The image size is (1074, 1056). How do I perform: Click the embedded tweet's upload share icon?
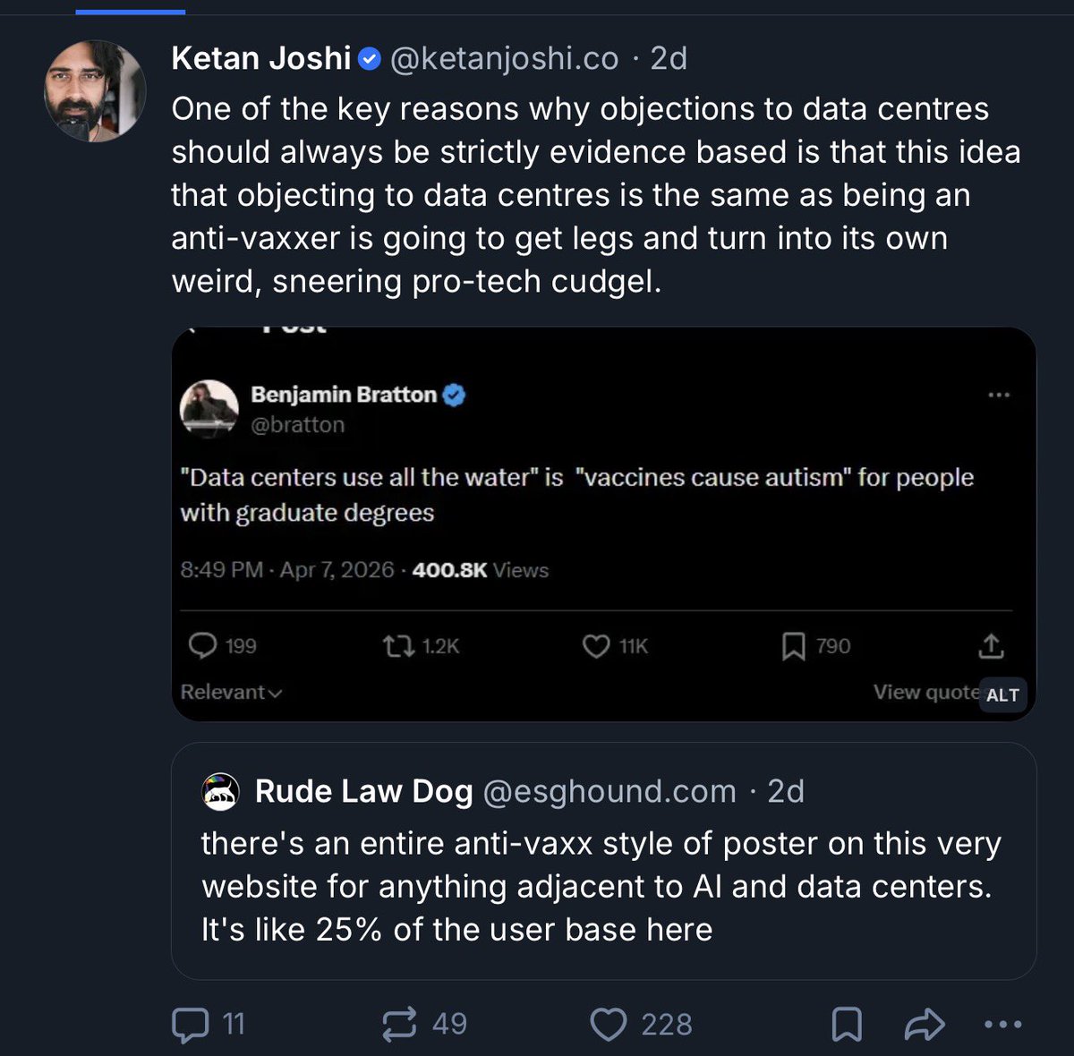click(991, 646)
